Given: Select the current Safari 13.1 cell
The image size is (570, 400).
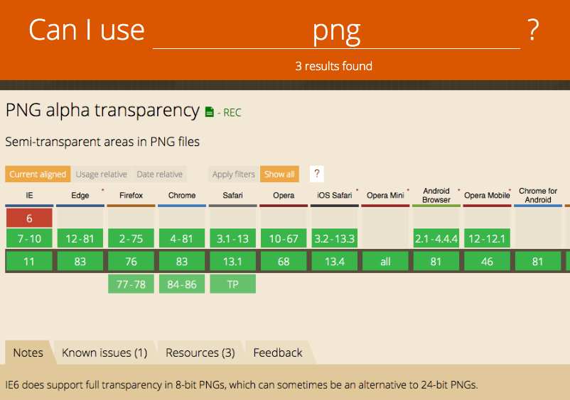Looking at the screenshot, I should 232,261.
